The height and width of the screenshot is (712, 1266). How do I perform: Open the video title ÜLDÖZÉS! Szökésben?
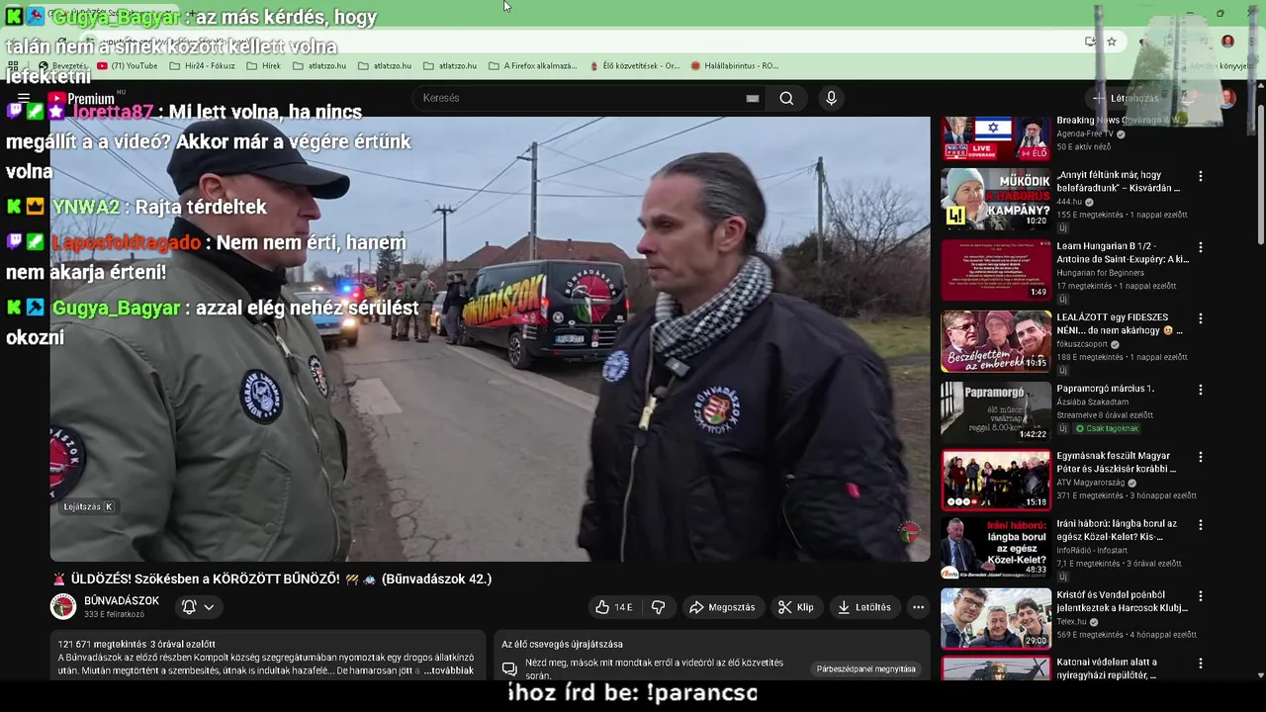[271, 578]
